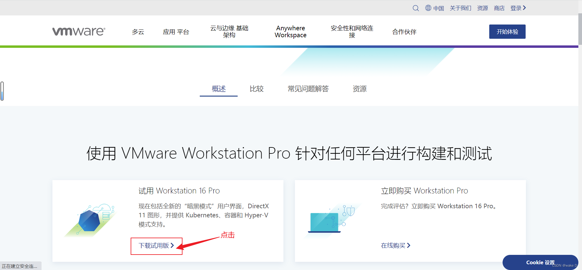Click the 立即购买 Workstation Pro heading
This screenshot has width=582, height=270.
click(424, 191)
